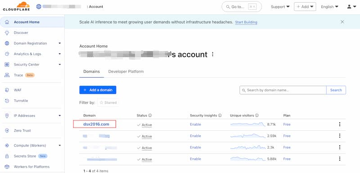Click the Add a domain button
The height and width of the screenshot is (173, 360).
point(98,90)
